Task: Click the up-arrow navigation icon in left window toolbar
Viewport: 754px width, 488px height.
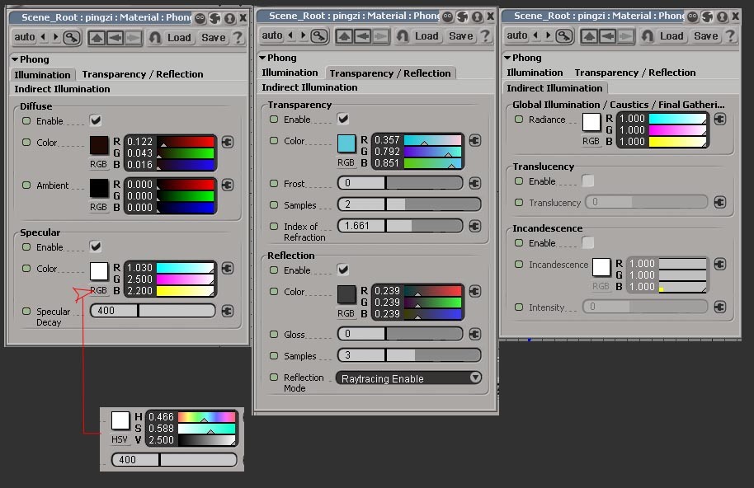Action: pyautogui.click(x=97, y=37)
